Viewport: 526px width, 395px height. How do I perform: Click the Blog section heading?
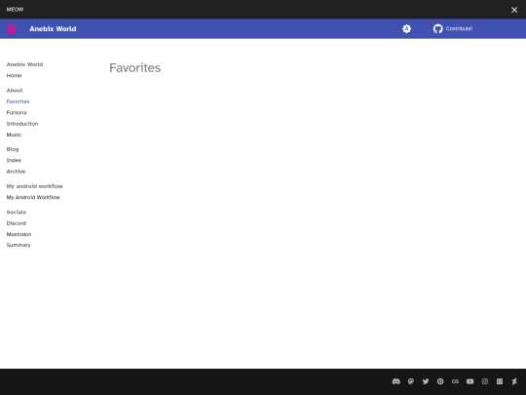coord(13,149)
